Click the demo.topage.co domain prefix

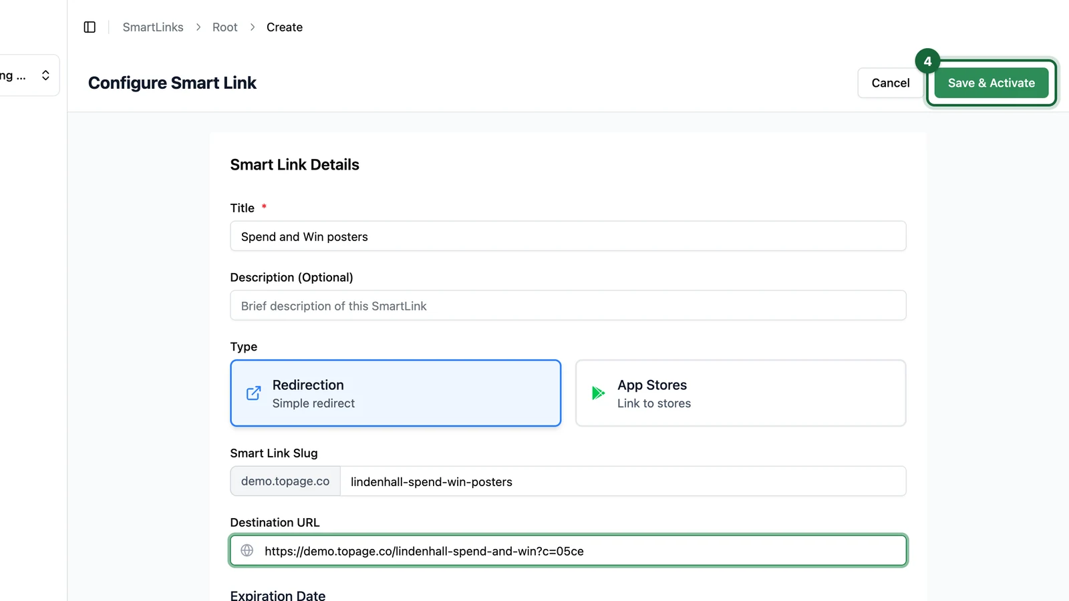pyautogui.click(x=285, y=481)
